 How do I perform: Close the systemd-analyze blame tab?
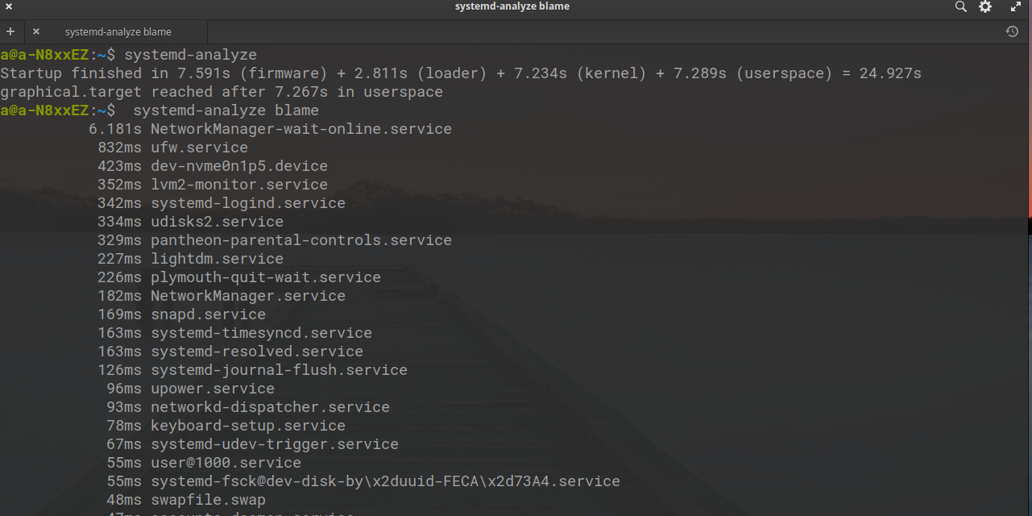(36, 32)
